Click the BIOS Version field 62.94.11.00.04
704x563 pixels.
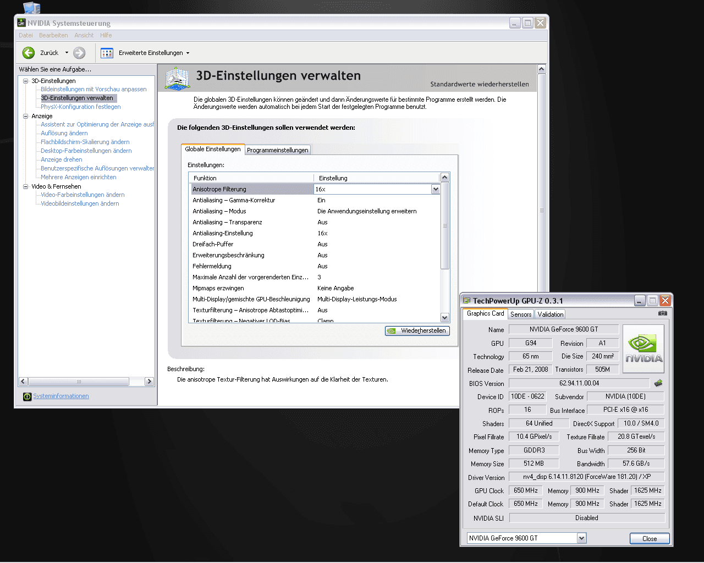tap(579, 383)
